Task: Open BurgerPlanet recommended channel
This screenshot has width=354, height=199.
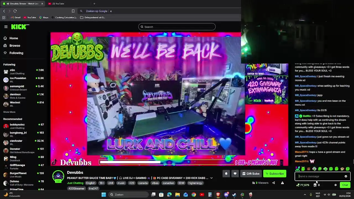Action: click(x=24, y=175)
